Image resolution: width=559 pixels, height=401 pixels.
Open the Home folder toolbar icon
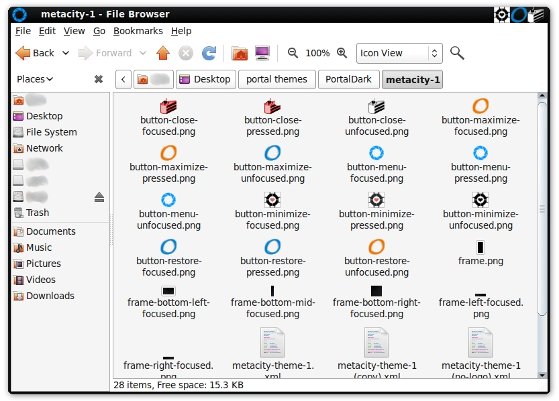240,54
